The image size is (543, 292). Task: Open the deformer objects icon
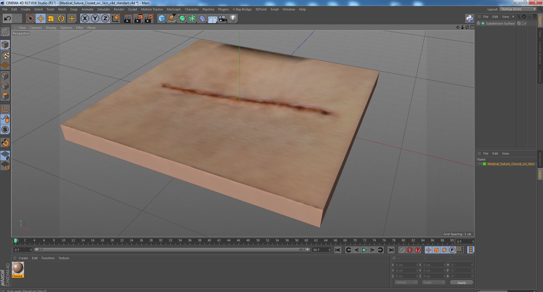(x=203, y=19)
